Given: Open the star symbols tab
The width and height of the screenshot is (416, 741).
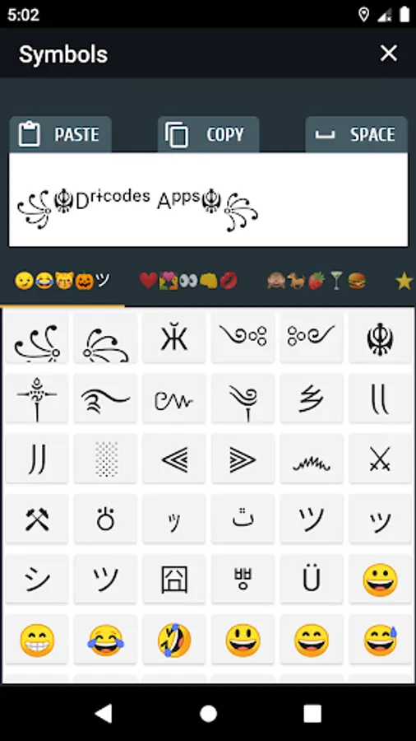Looking at the screenshot, I should coord(404,282).
